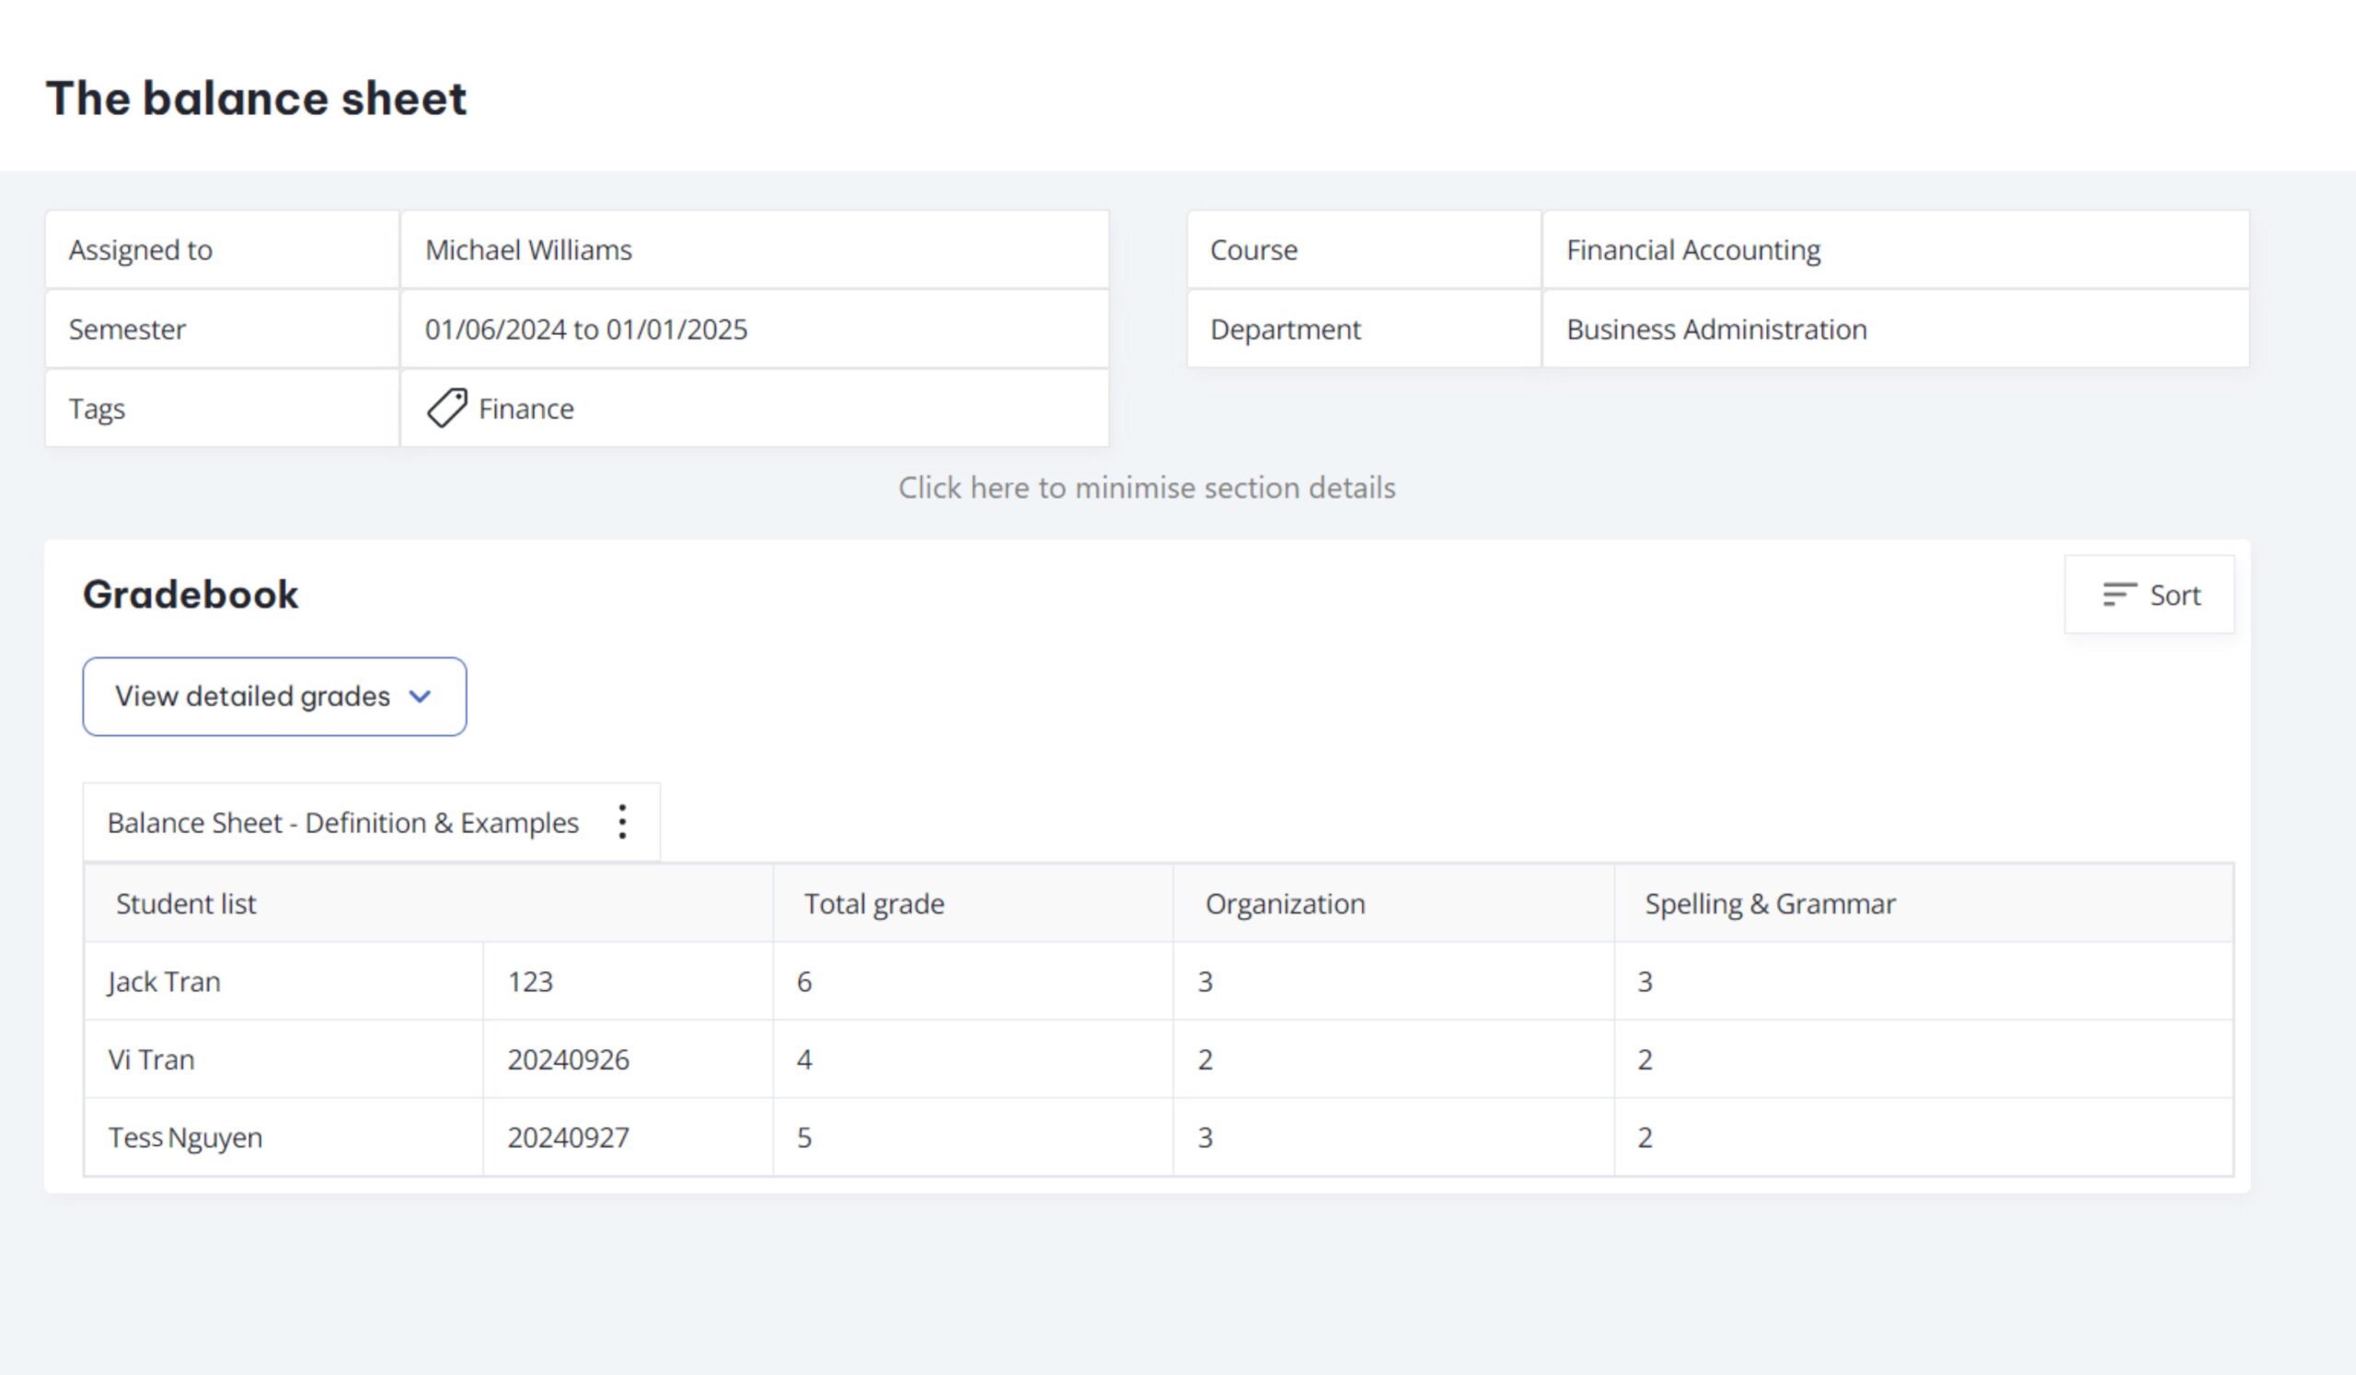
Task: Click the Finance tag icon
Action: pos(447,409)
